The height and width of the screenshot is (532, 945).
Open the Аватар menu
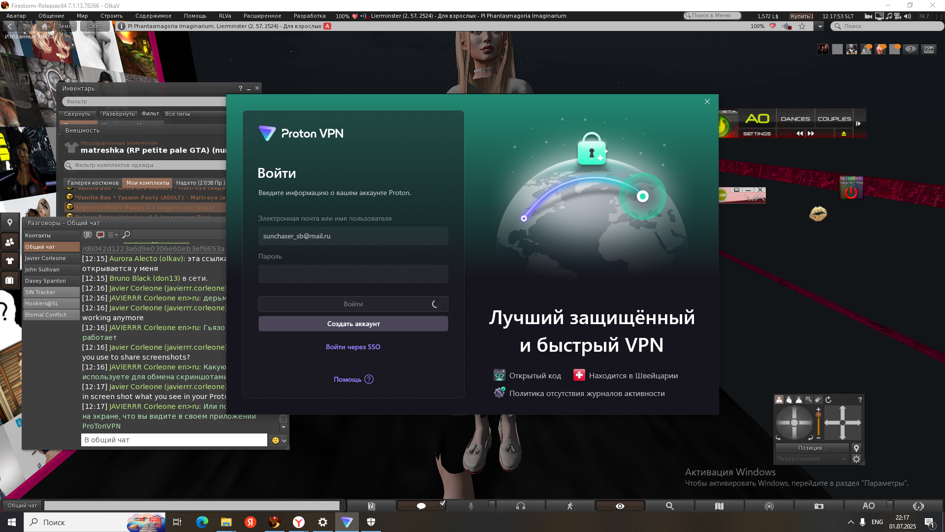(16, 16)
